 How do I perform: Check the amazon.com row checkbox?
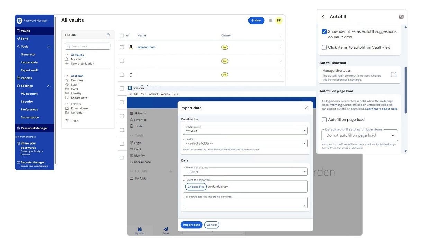coord(122,47)
